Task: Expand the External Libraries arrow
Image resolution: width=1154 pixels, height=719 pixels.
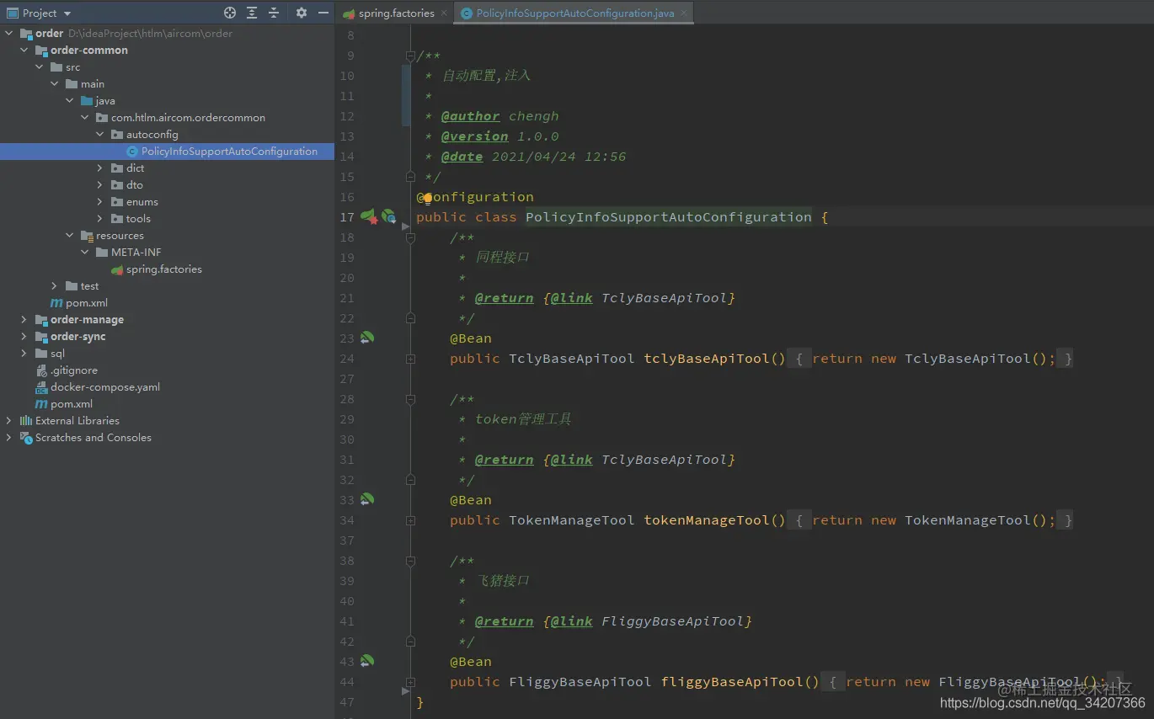Action: point(9,421)
